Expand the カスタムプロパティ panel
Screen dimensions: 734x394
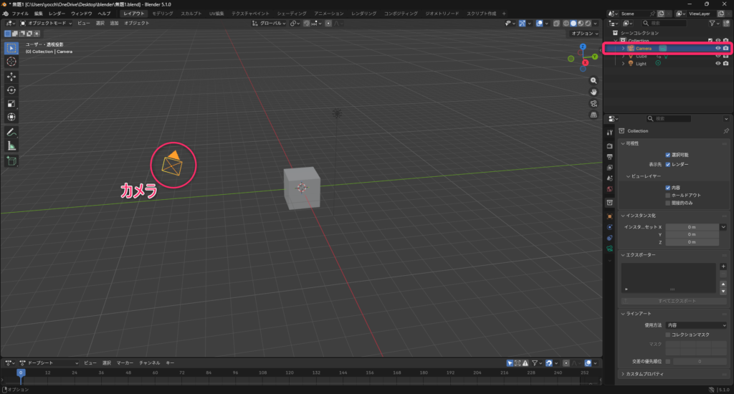point(645,374)
